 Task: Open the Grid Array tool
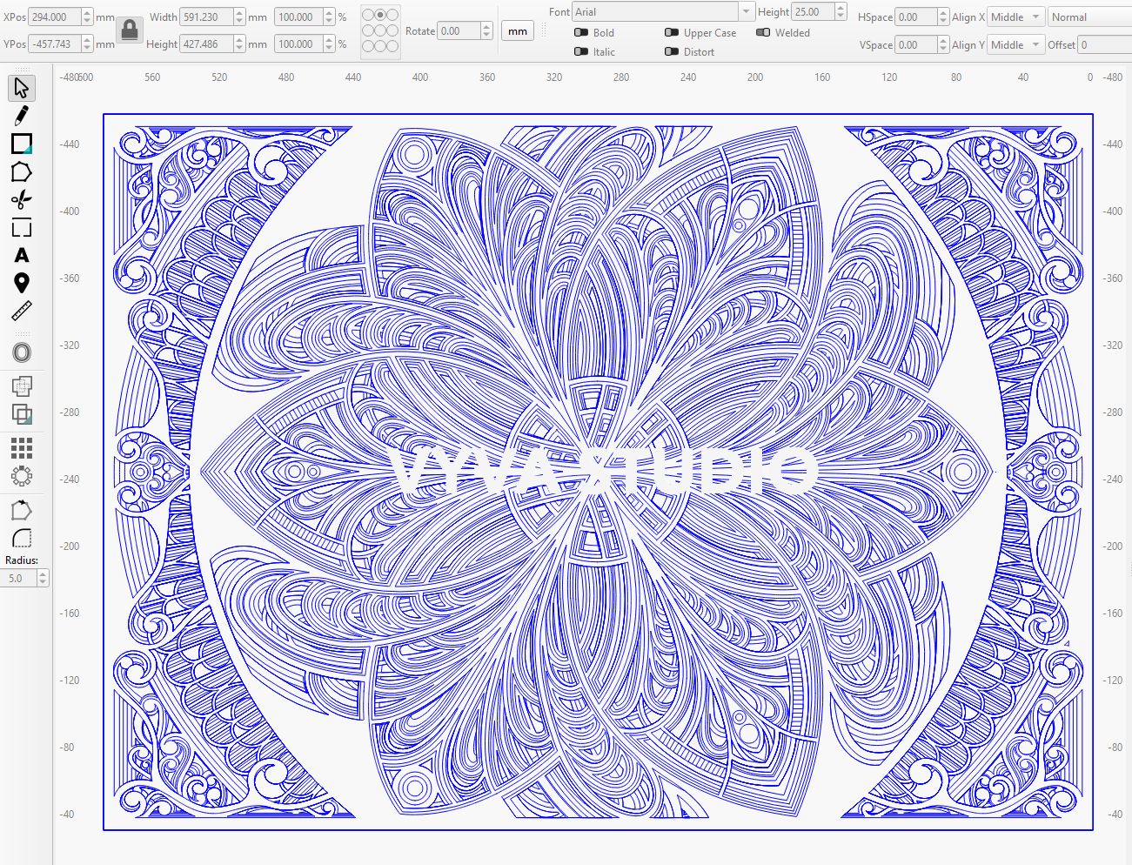22,448
